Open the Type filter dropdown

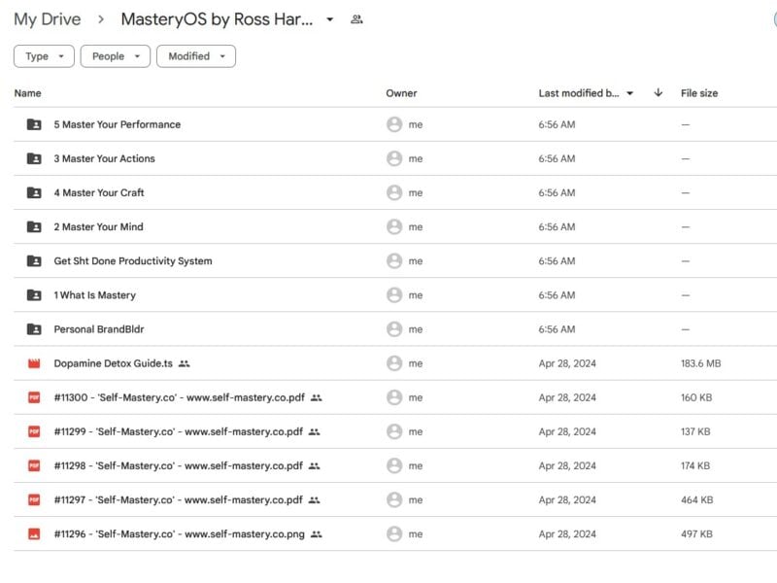pos(44,56)
